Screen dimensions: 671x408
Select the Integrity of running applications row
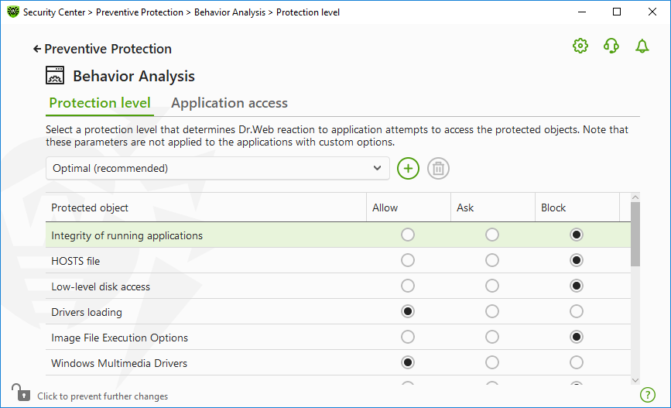pyautogui.click(x=338, y=235)
